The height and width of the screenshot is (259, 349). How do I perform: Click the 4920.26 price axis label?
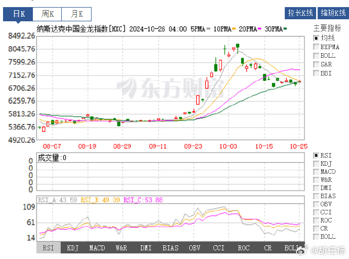point(22,140)
